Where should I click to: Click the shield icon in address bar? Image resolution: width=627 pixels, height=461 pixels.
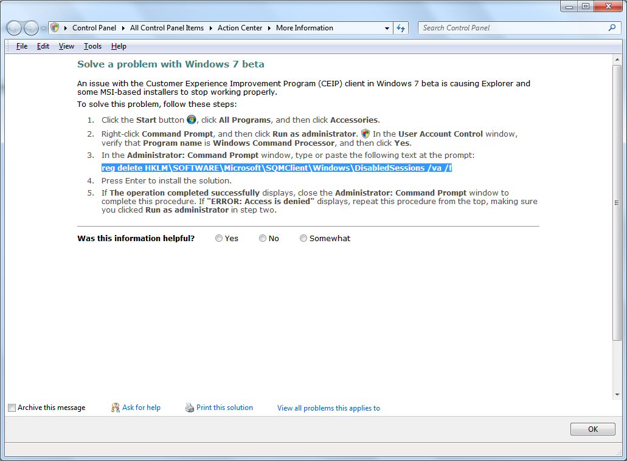[55, 27]
